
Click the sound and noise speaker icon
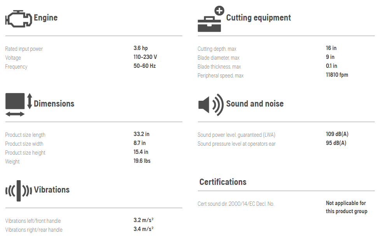pyautogui.click(x=211, y=104)
